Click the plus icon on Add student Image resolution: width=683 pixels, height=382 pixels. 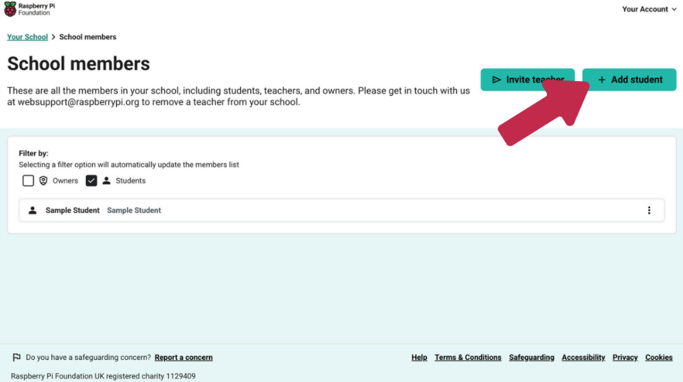click(602, 80)
